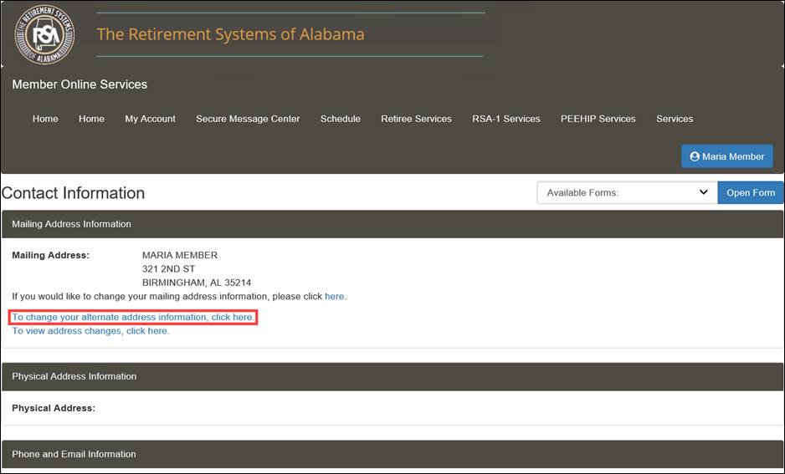The width and height of the screenshot is (785, 474).
Task: Click the user icon beside Maria Member
Action: (695, 156)
